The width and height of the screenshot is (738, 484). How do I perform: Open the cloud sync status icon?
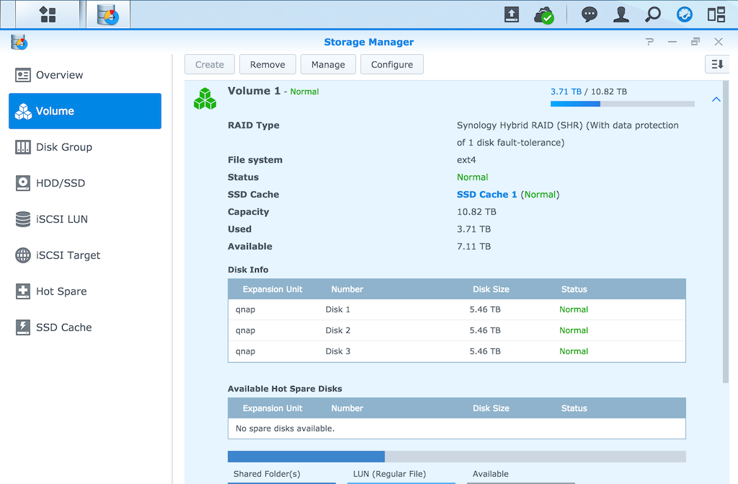coord(543,15)
